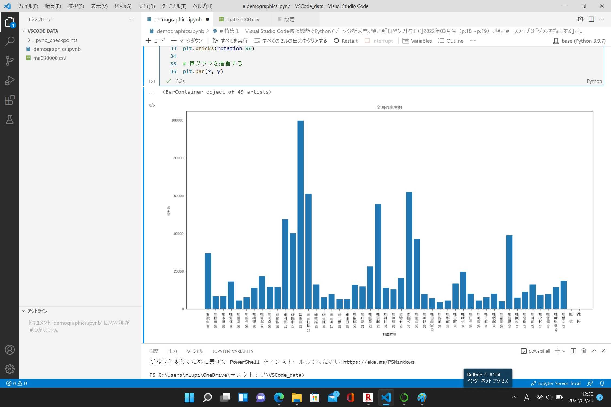Open the Source Control view

point(10,61)
